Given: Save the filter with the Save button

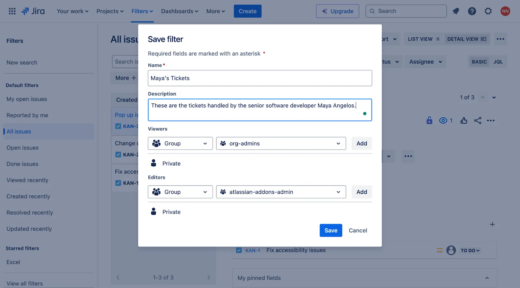Looking at the screenshot, I should pyautogui.click(x=331, y=230).
